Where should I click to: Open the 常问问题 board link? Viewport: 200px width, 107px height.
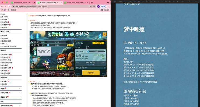point(5,38)
